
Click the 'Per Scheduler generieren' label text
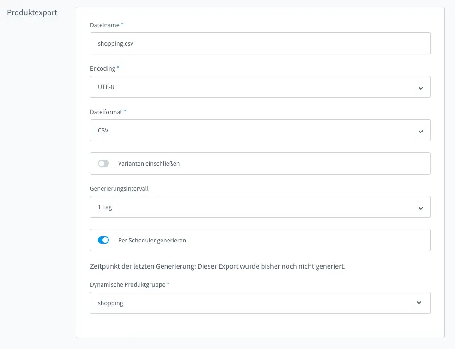click(x=152, y=241)
